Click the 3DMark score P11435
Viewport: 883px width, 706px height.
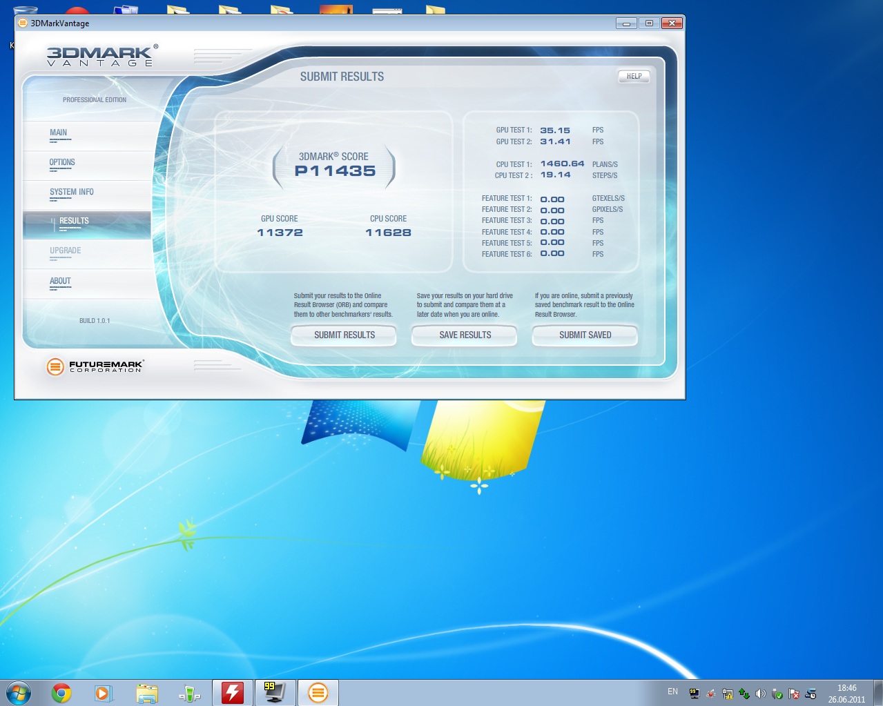coord(335,171)
